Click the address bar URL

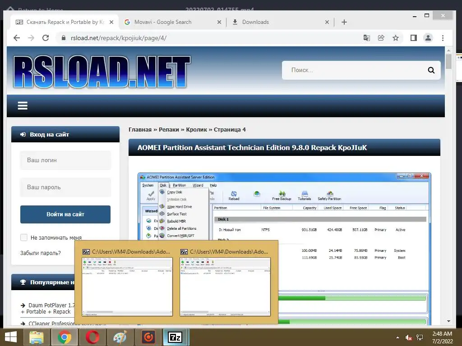[119, 38]
